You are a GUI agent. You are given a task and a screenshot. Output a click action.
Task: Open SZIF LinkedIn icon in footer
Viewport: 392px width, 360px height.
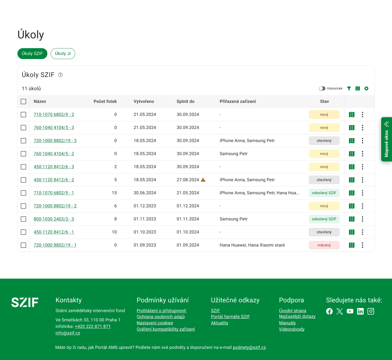[x=360, y=311]
